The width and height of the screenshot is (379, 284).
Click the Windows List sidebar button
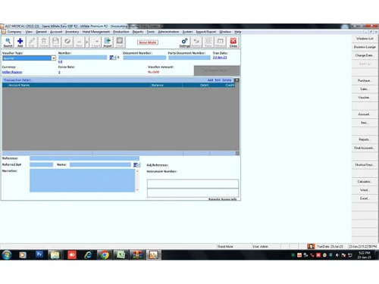(x=365, y=39)
